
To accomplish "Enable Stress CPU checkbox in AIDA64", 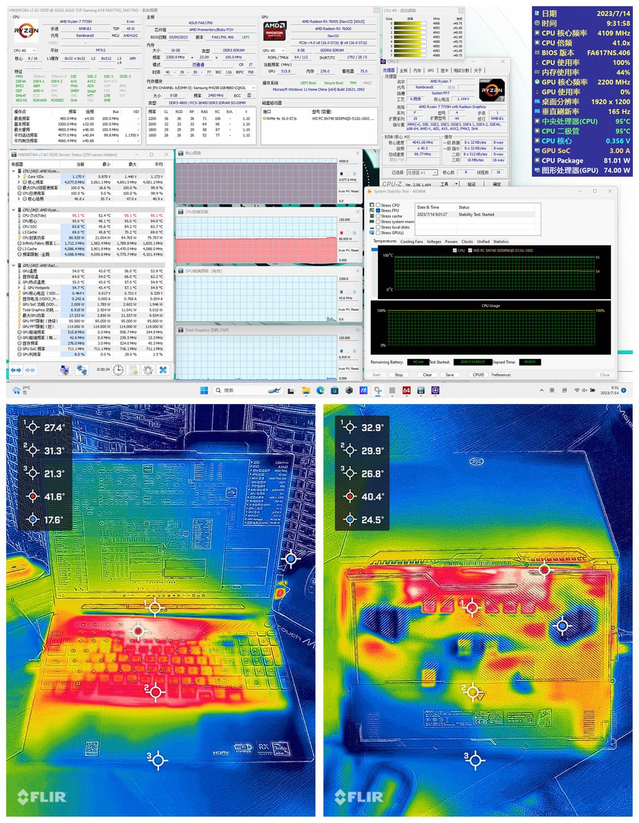I will point(378,205).
